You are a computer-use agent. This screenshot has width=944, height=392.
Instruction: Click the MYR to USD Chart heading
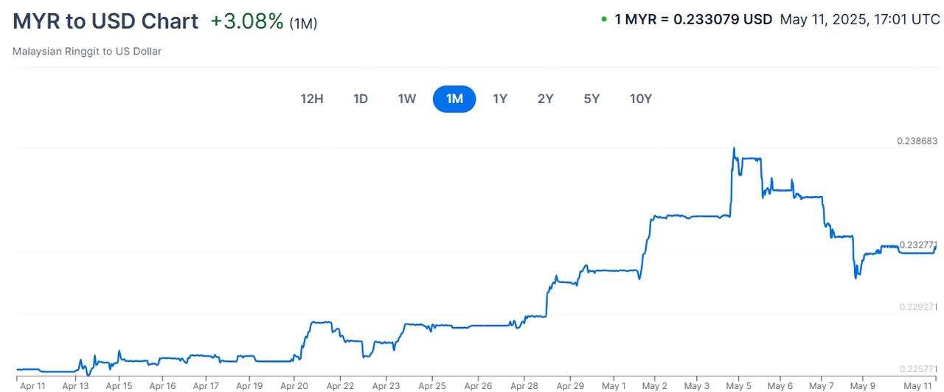pos(105,21)
